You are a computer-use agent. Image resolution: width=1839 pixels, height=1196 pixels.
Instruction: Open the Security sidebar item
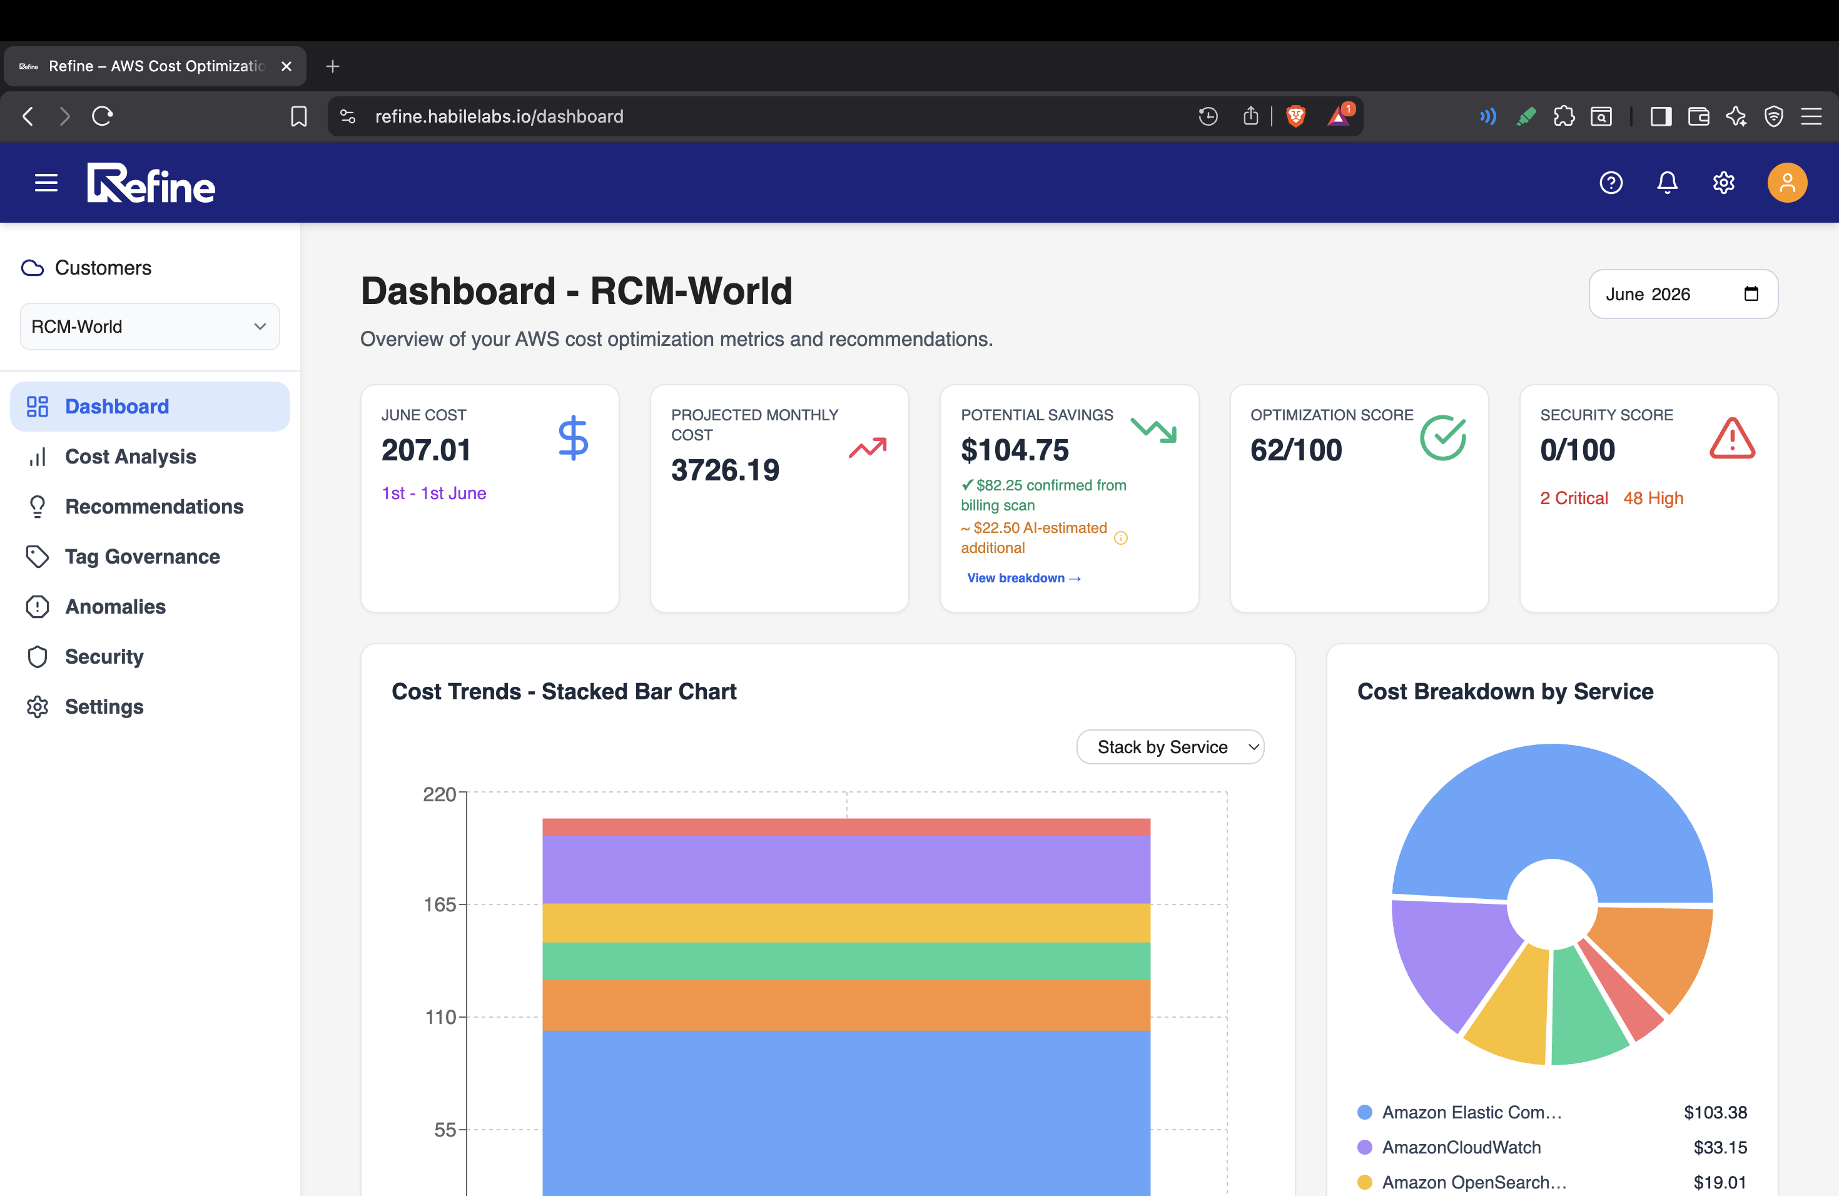(x=150, y=657)
